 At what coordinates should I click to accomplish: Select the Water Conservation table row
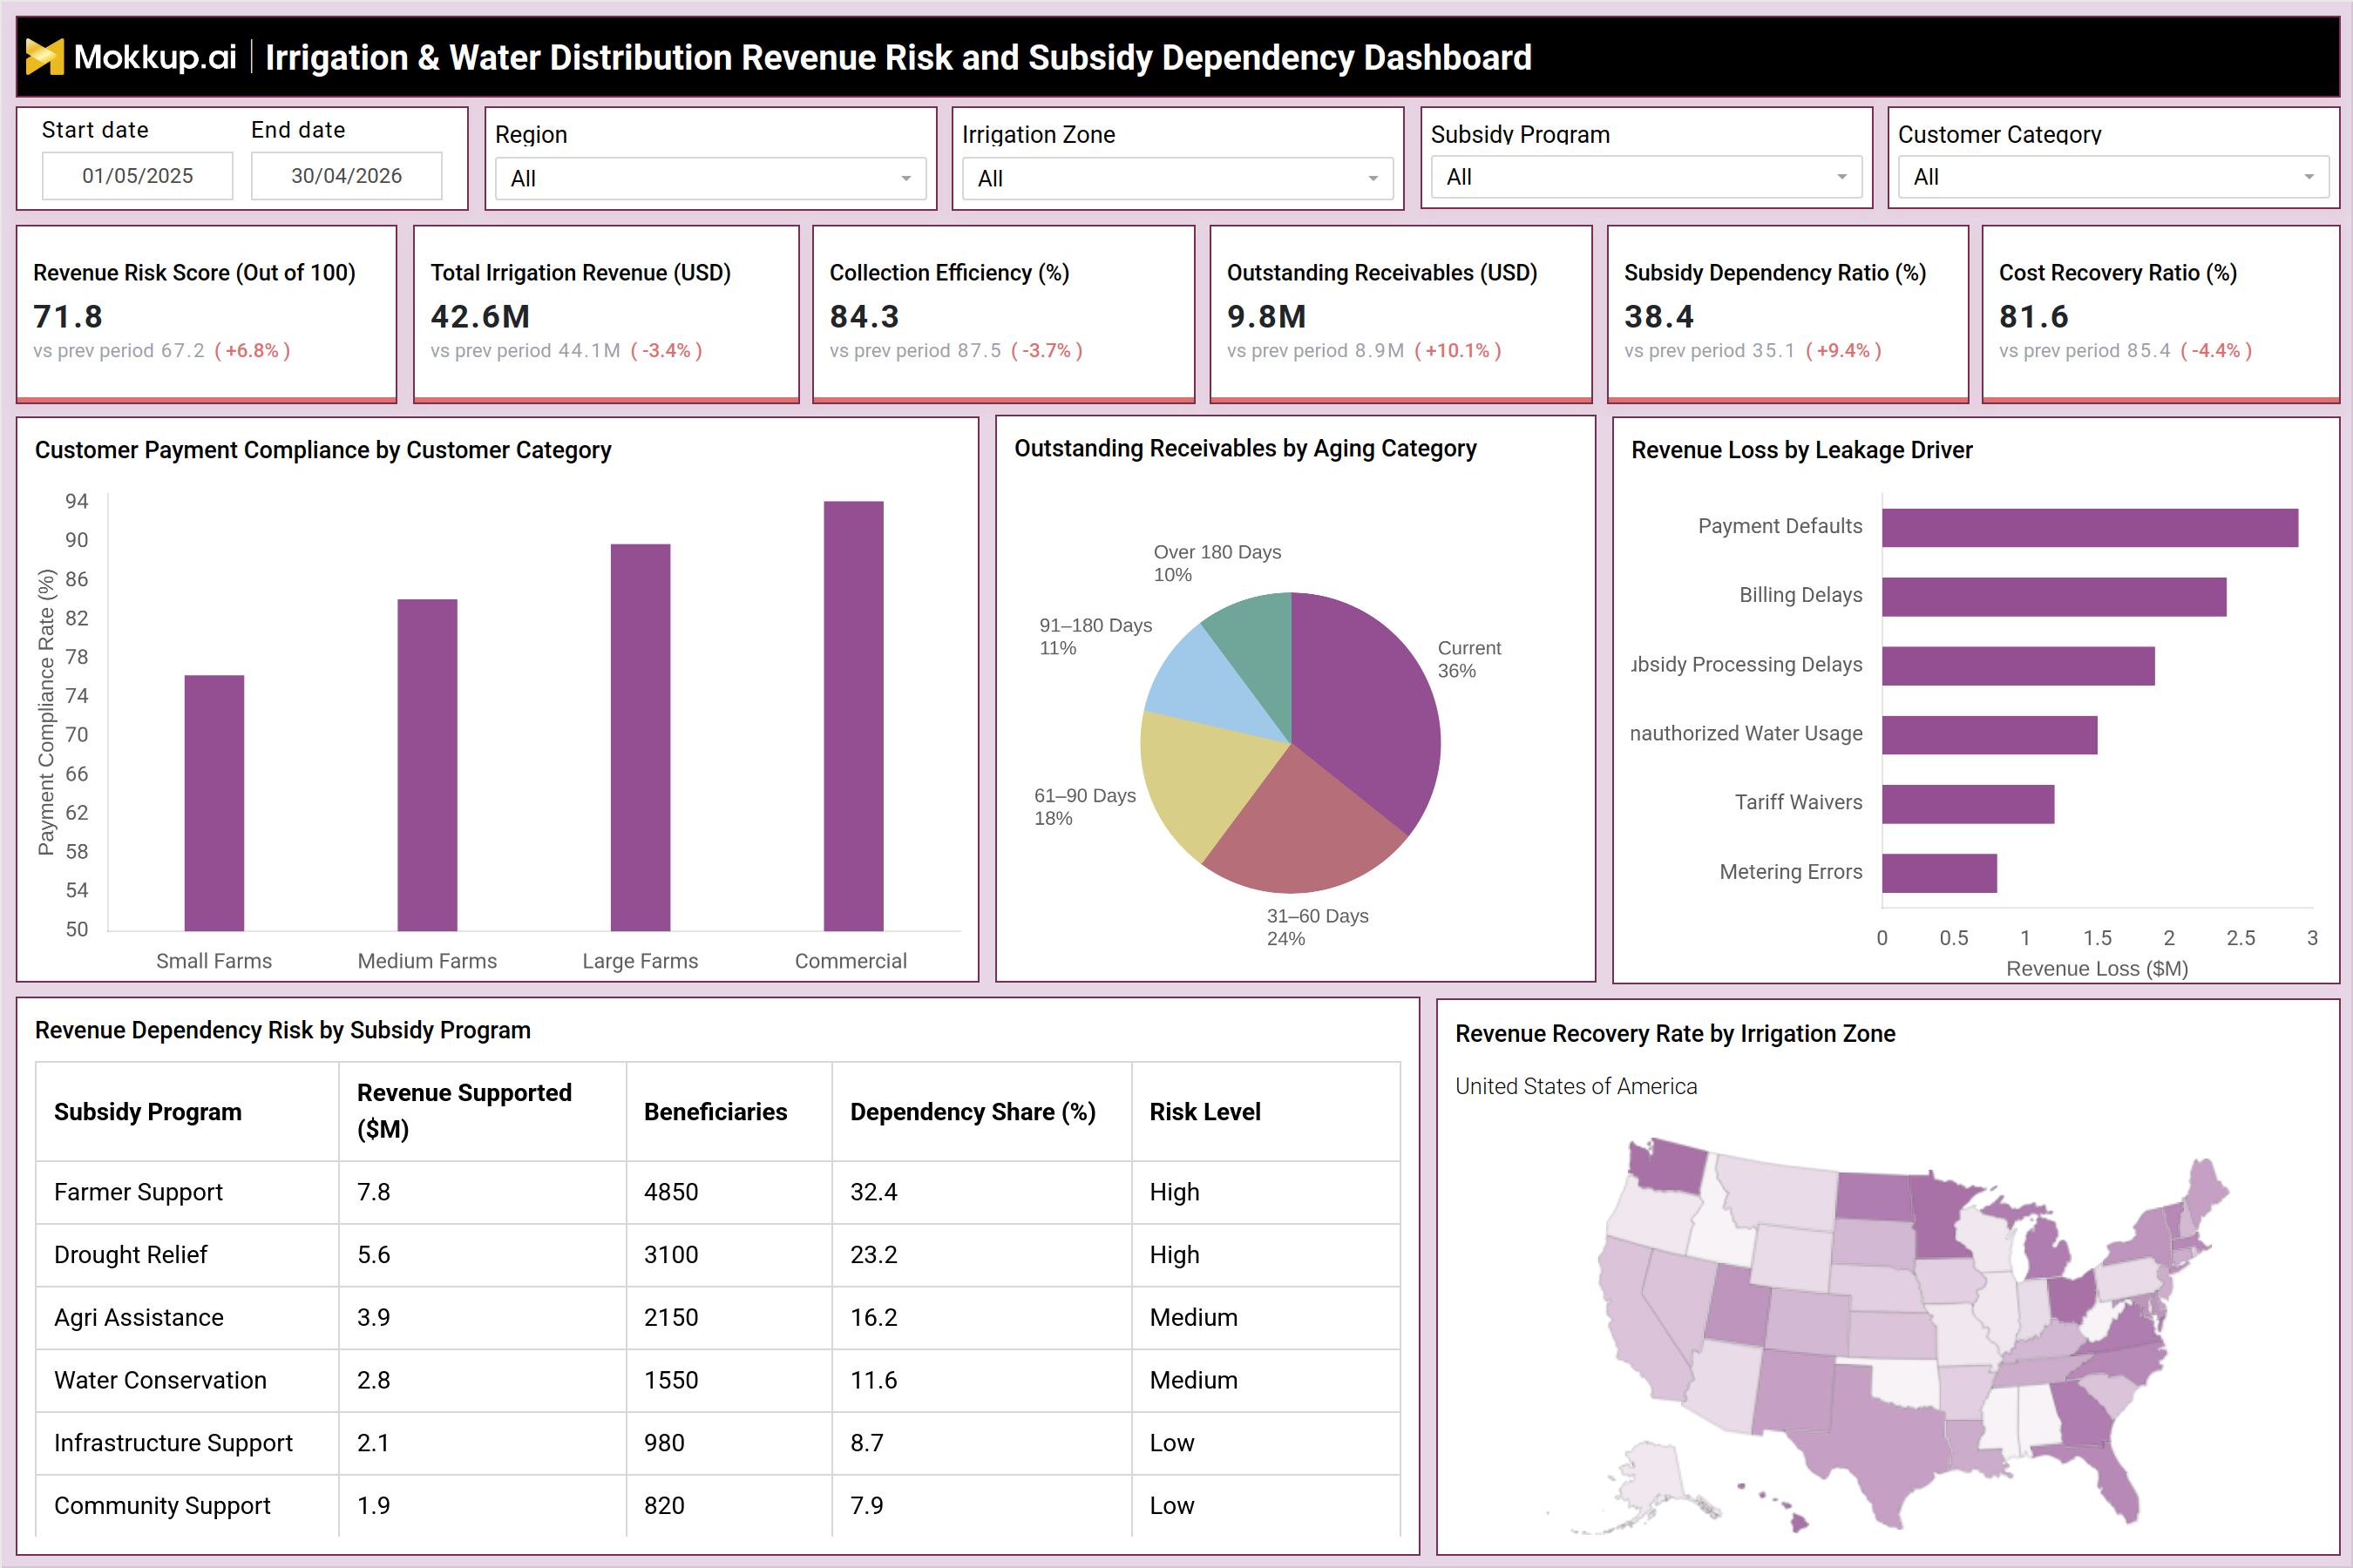coord(718,1381)
